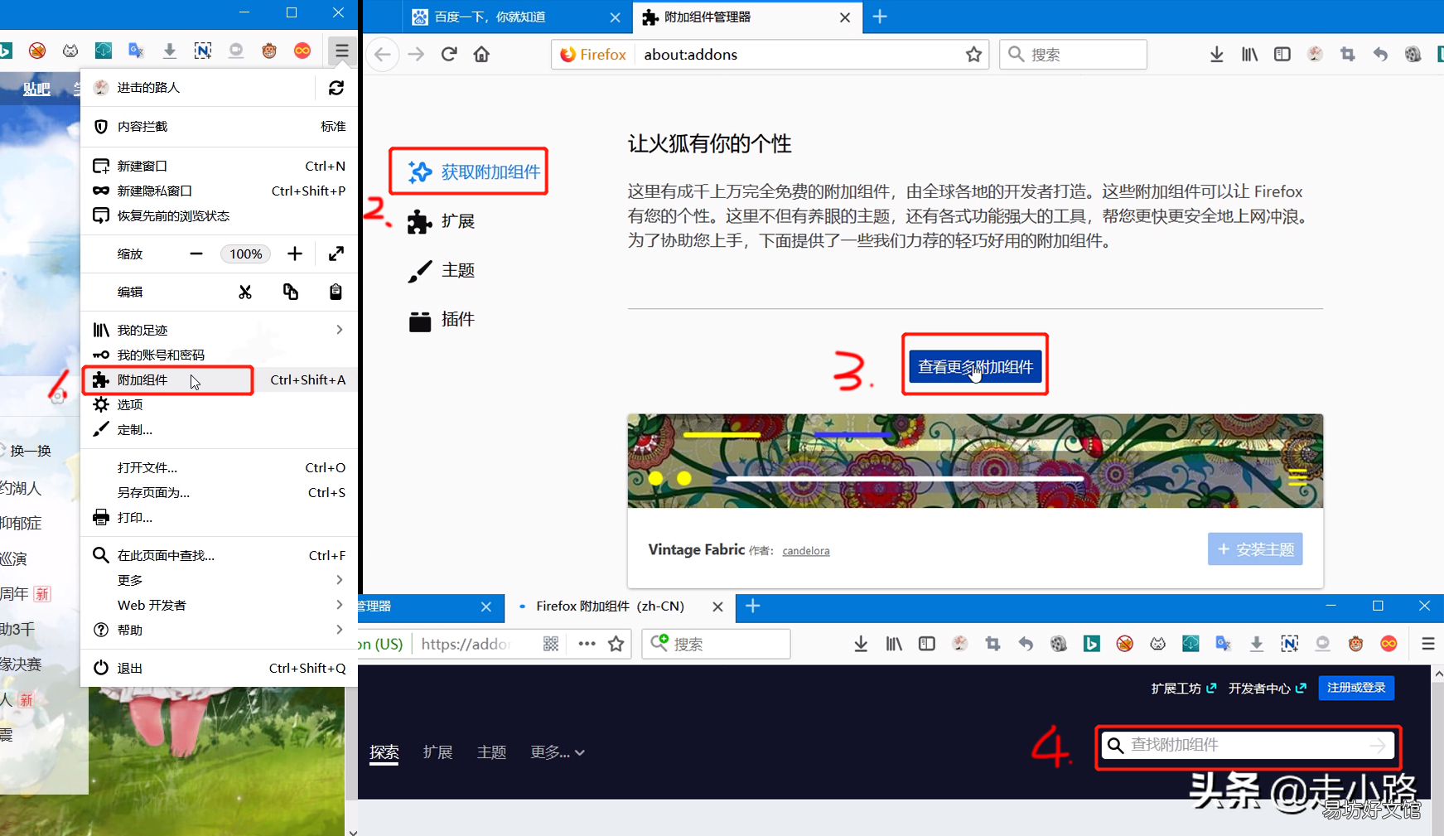Submit add-on search with arrow icon
Viewport: 1444px width, 836px height.
coord(1378,746)
